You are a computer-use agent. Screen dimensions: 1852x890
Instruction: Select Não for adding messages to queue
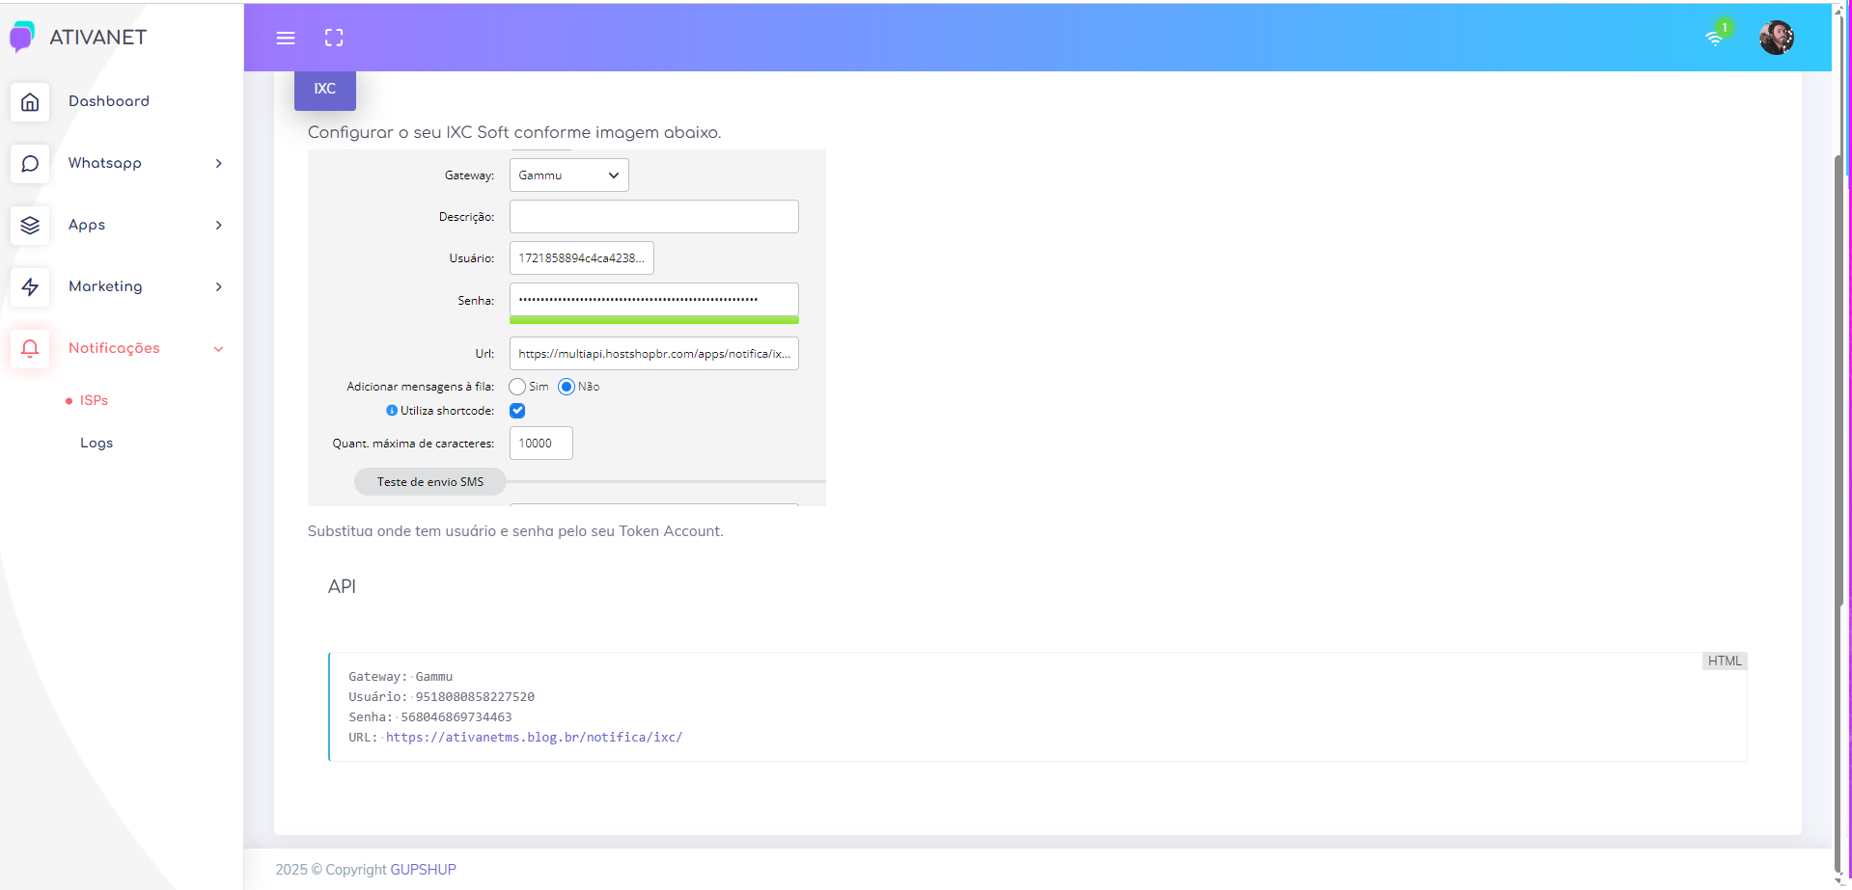pyautogui.click(x=567, y=387)
